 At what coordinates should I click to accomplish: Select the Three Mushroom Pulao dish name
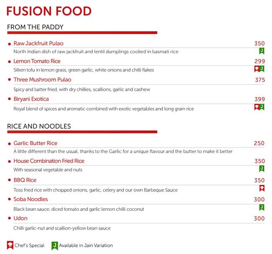[x=42, y=80]
